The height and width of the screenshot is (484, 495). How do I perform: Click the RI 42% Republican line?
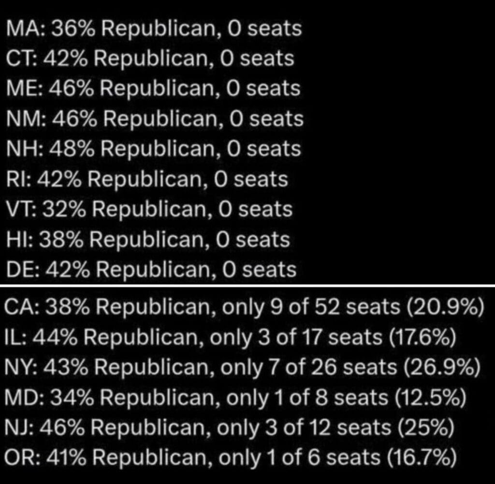coord(147,180)
